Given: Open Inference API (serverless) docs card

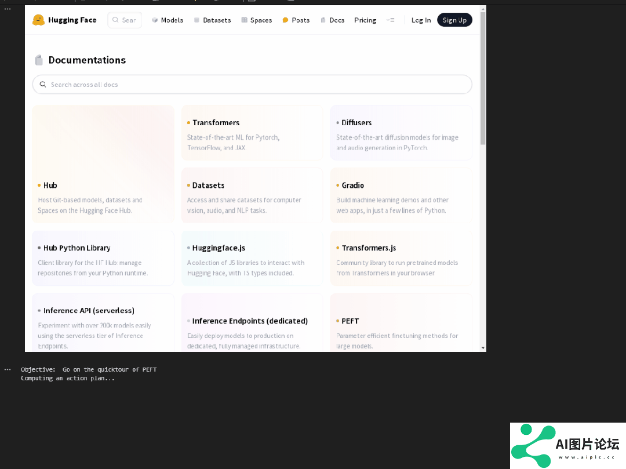Looking at the screenshot, I should [103, 323].
